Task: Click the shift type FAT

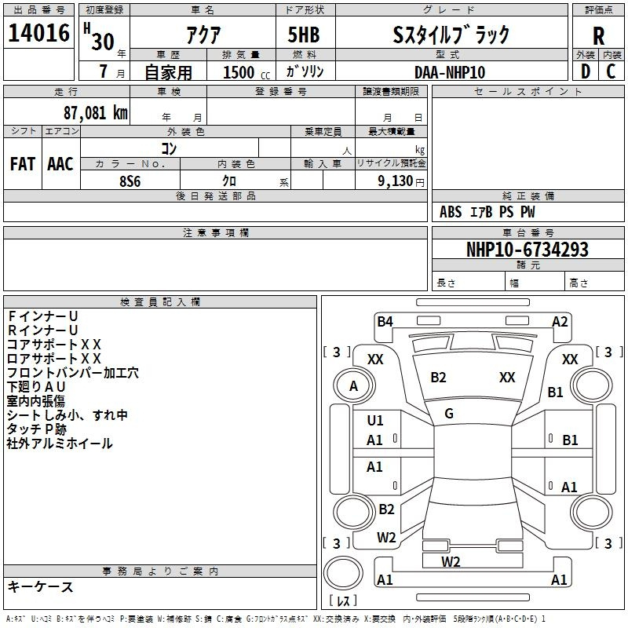Action: pos(23,164)
